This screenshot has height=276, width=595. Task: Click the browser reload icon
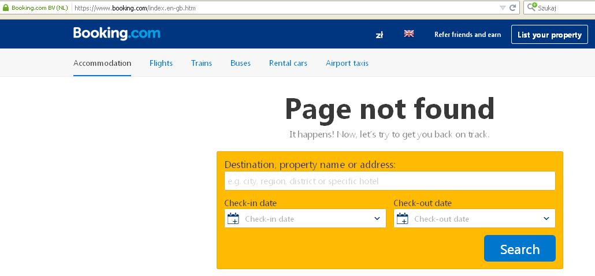pos(512,8)
